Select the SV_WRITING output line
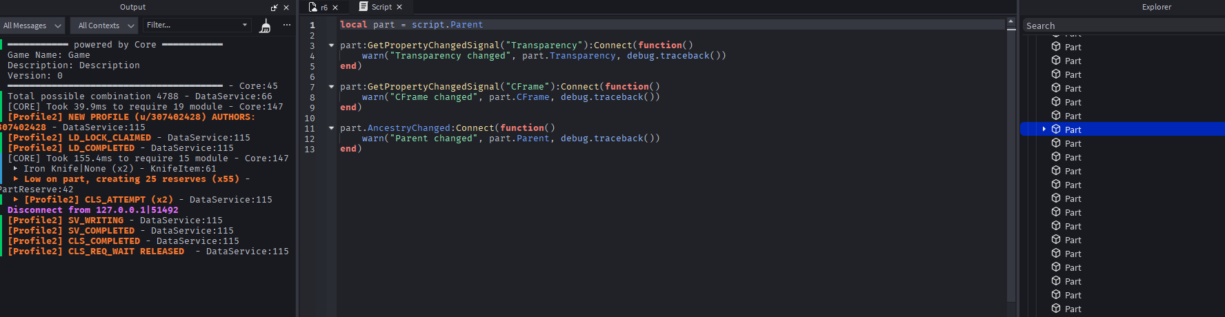Image resolution: width=1225 pixels, height=317 pixels. [115, 221]
